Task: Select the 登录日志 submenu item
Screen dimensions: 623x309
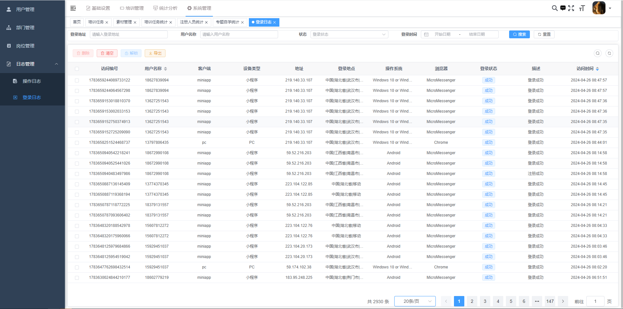Action: pos(32,97)
